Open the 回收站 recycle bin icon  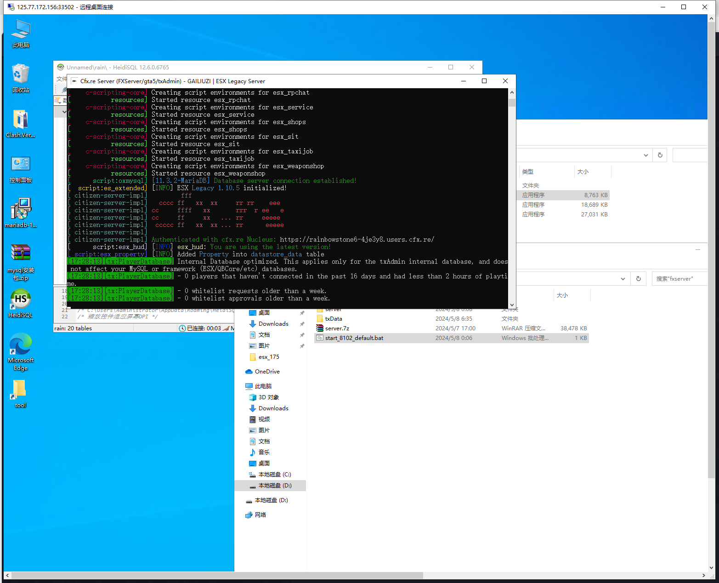[x=21, y=79]
